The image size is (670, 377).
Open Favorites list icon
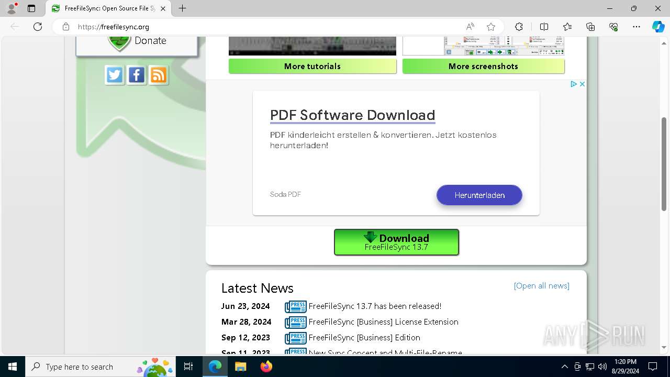(x=567, y=27)
